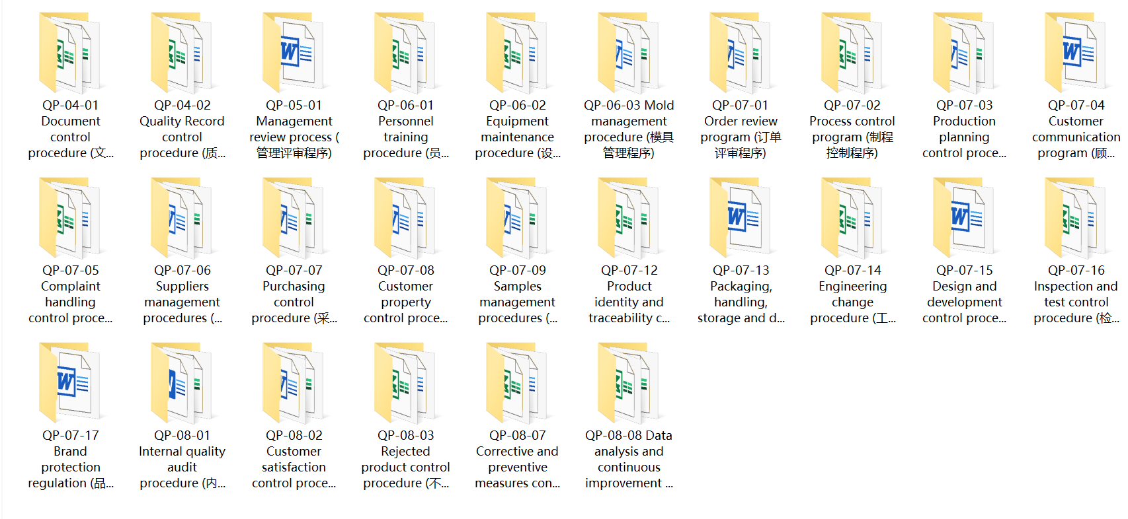Click the label text 'QP-07-09 Samples management procedures'
This screenshot has width=1128, height=519.
[517, 294]
